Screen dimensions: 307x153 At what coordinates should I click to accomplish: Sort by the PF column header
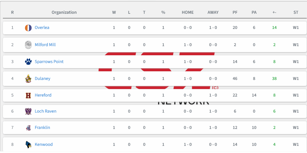[235, 12]
